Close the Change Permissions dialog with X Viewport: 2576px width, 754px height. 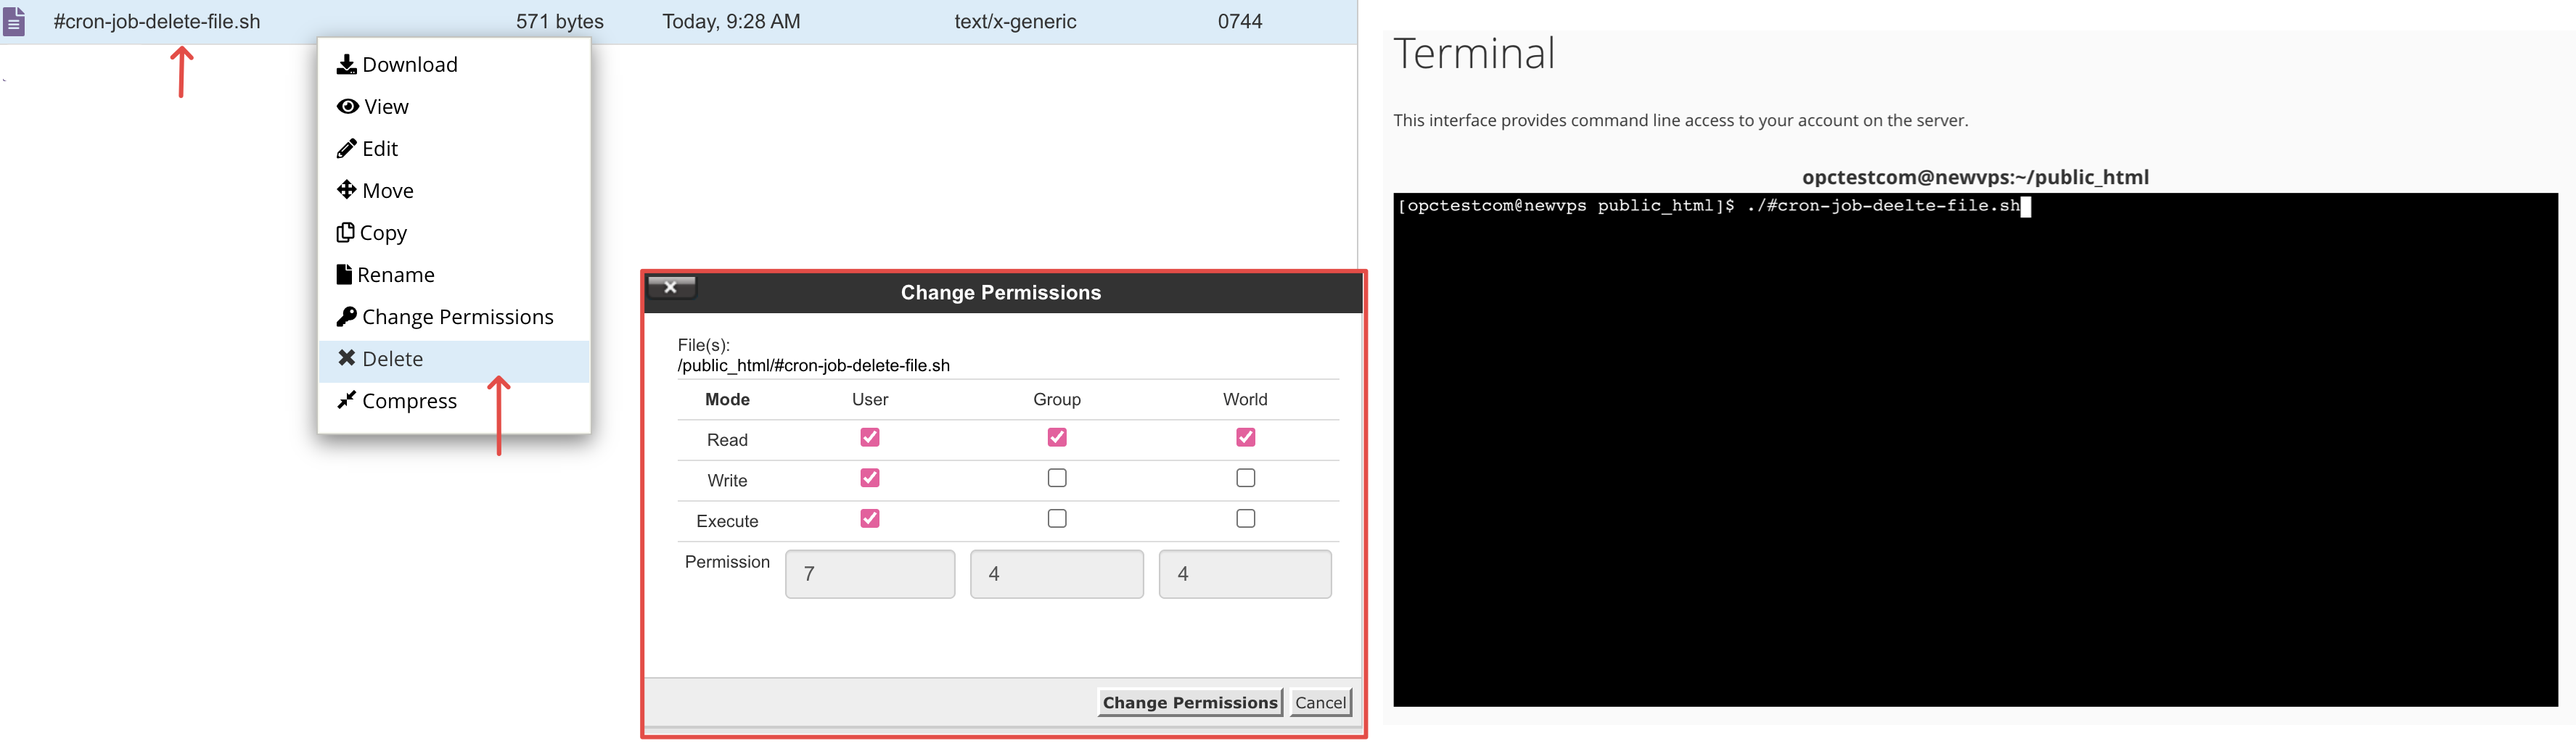click(671, 288)
